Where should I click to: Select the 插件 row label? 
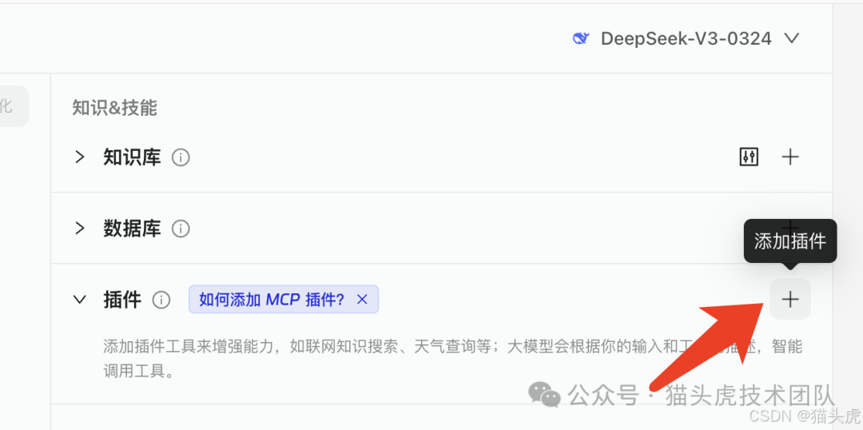click(x=122, y=300)
